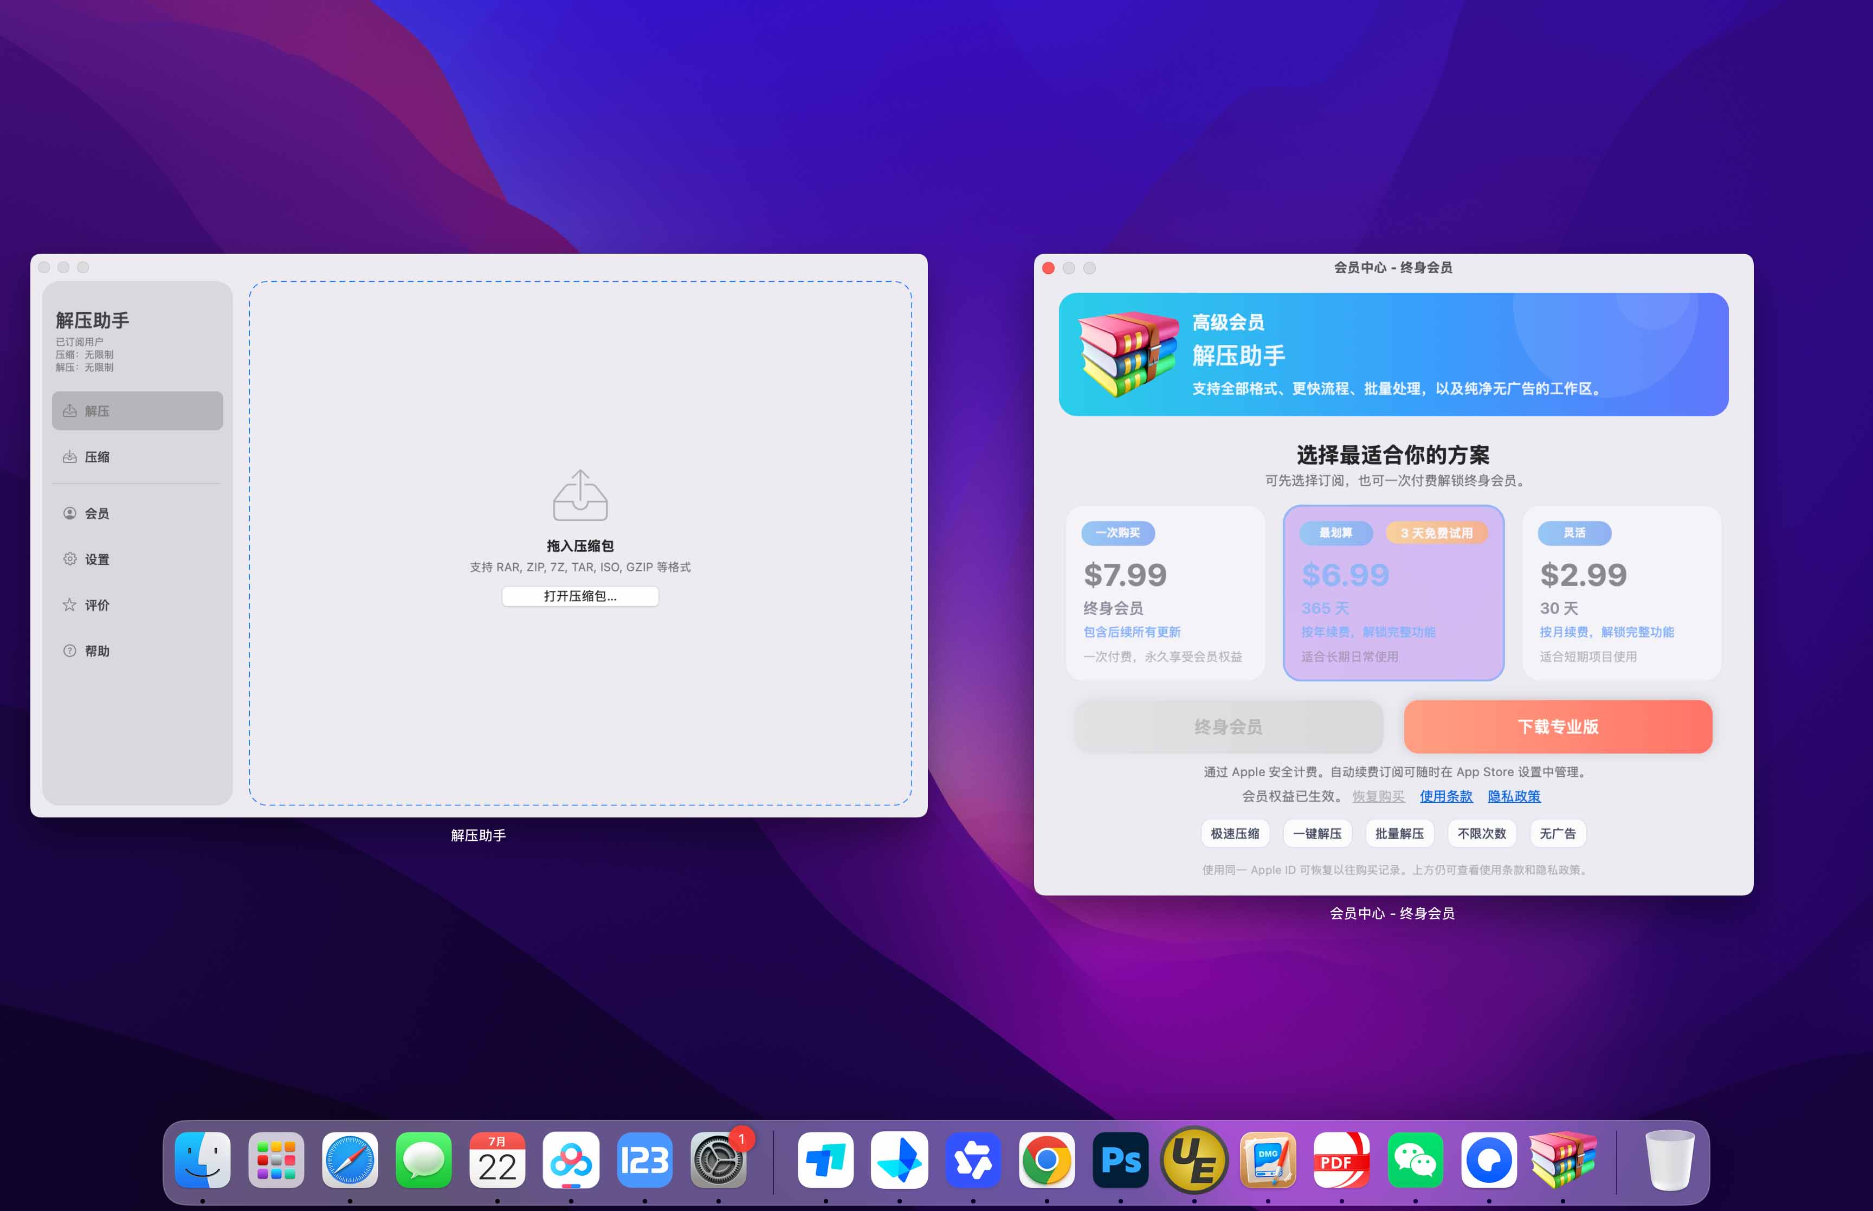The image size is (1873, 1211).
Task: Click the greyed 终身会员 button
Action: [x=1229, y=726]
